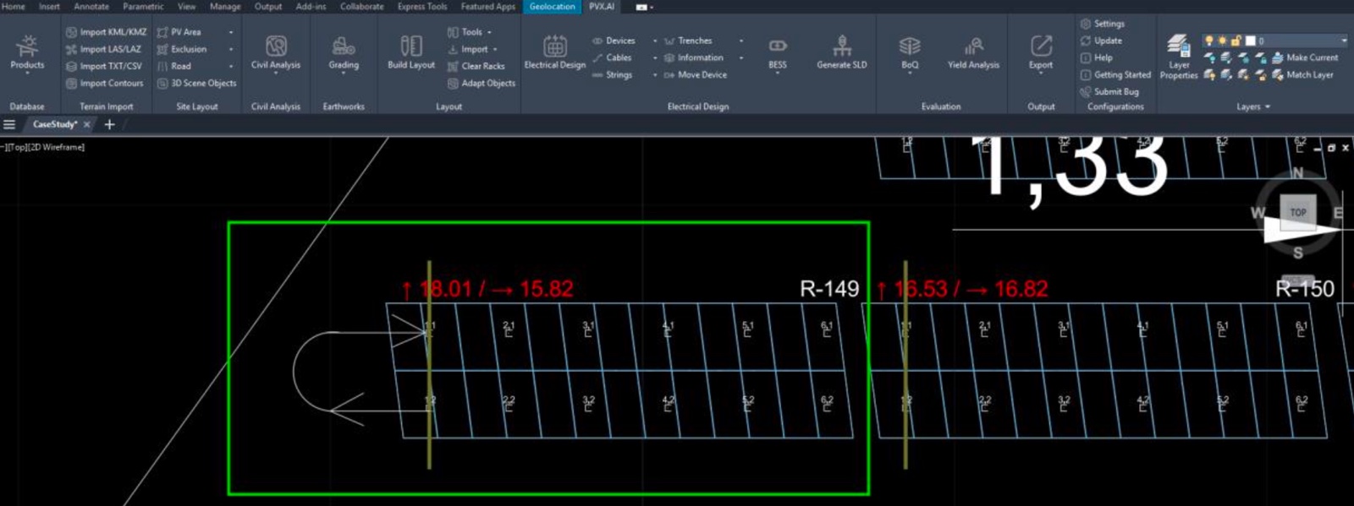Expand the Exclusion dropdown arrow
1354x506 pixels.
tap(230, 49)
